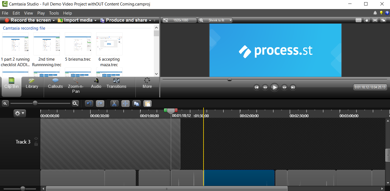390x191 pixels.
Task: Select the highlighted blue timeline clip
Action: [x=239, y=178]
